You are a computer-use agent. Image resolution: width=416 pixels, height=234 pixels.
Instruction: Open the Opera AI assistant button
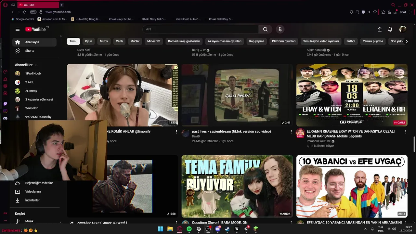click(x=403, y=12)
